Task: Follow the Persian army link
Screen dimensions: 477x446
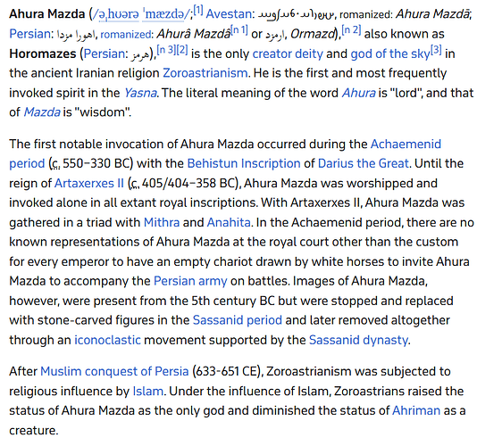Action: pos(190,281)
